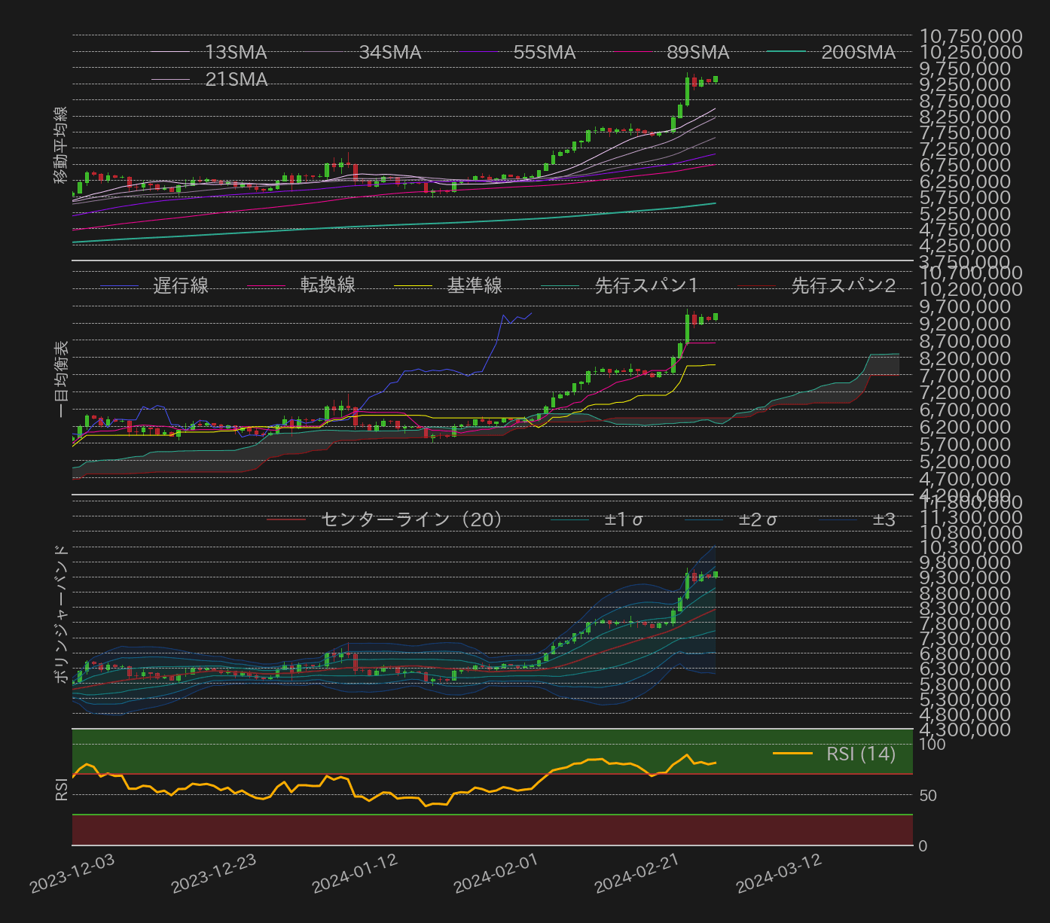The height and width of the screenshot is (923, 1050).
Task: Click the ±1σ band legend label
Action: [624, 519]
